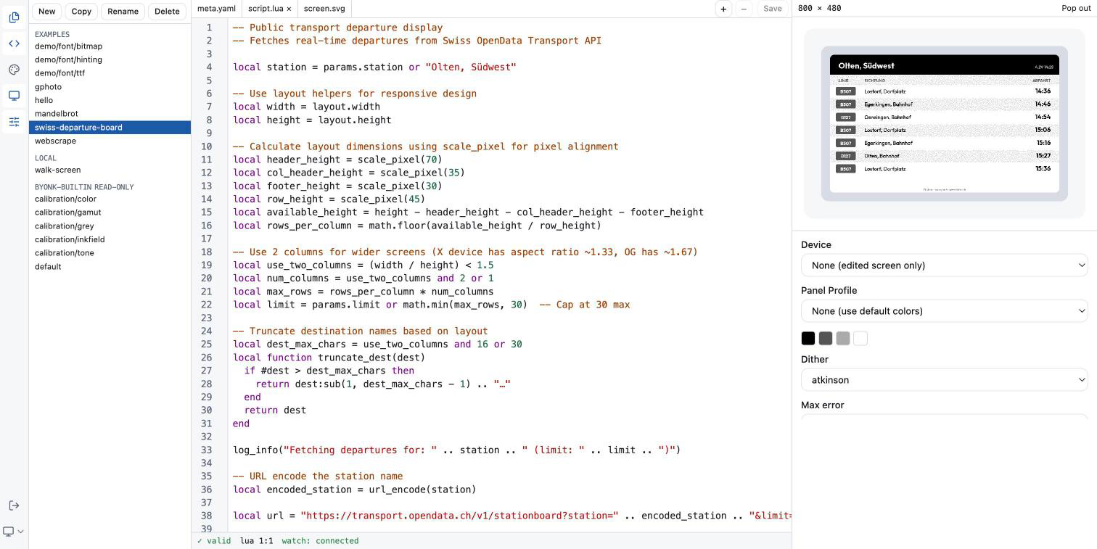This screenshot has height=549, width=1097.
Task: Click the departure board preview thumbnail
Action: click(x=945, y=124)
